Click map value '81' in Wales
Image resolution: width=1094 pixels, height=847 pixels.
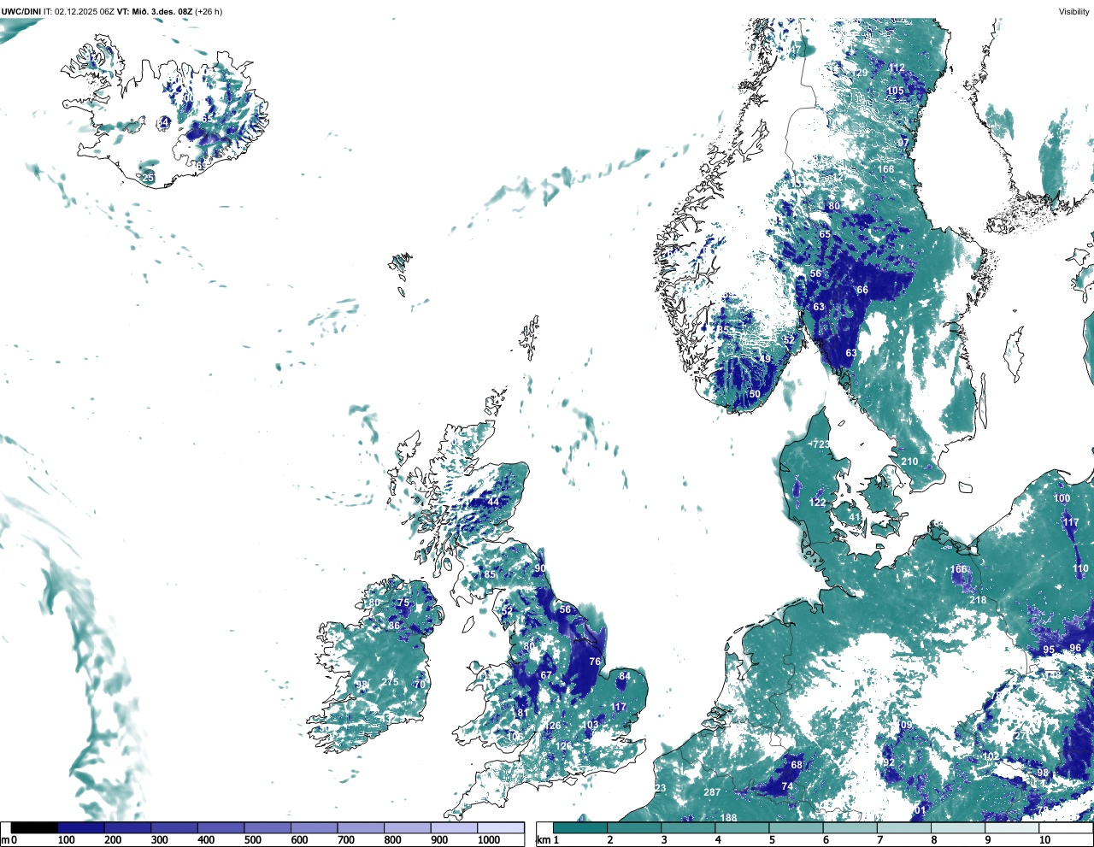(522, 713)
